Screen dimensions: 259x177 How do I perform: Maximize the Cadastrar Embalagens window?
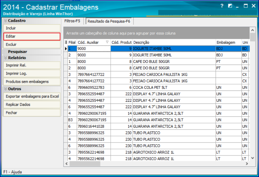tap(246, 6)
